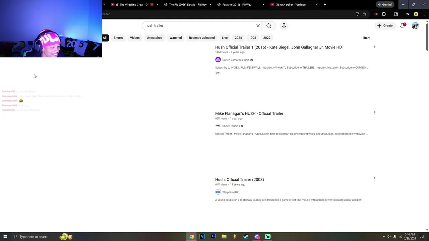Select the 1998 filter chip
The width and height of the screenshot is (429, 241).
pos(252,38)
